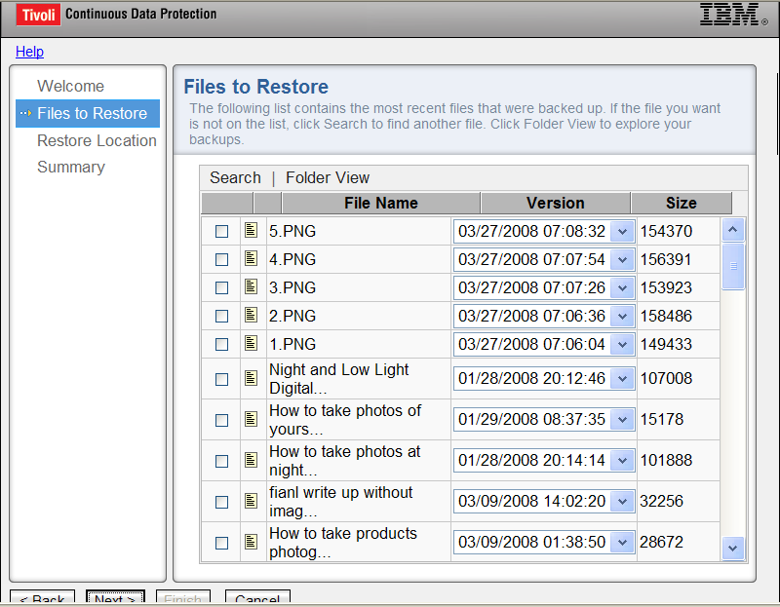Click the size value 107008
The height and width of the screenshot is (607, 780).
(x=666, y=379)
